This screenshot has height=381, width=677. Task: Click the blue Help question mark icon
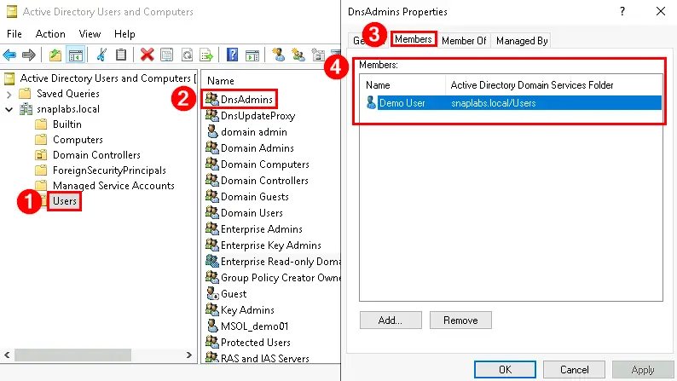click(232, 55)
